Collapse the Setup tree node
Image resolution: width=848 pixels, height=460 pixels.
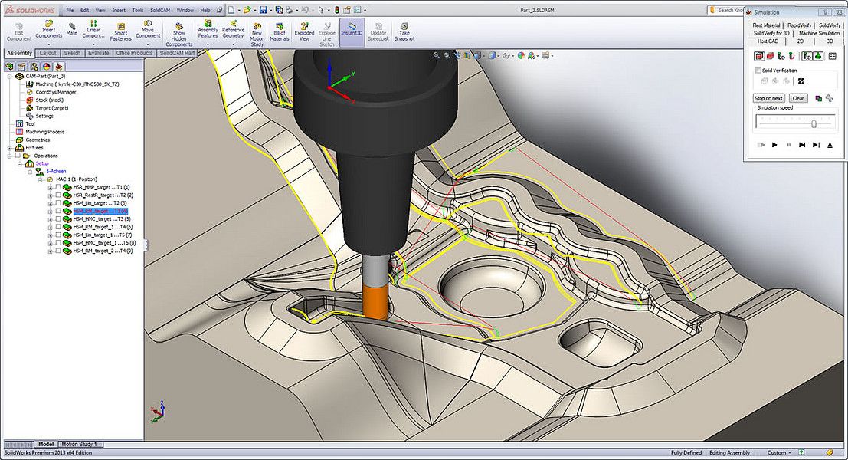(x=20, y=164)
